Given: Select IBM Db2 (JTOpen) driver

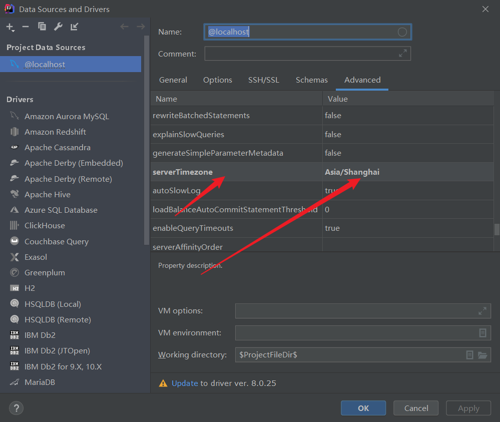Looking at the screenshot, I should point(57,351).
